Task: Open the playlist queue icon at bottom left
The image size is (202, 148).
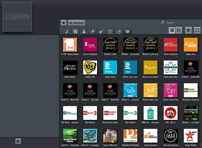Action: click(x=18, y=141)
